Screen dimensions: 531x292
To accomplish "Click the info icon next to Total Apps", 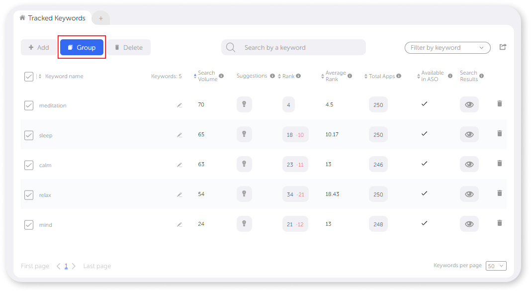I will [399, 76].
